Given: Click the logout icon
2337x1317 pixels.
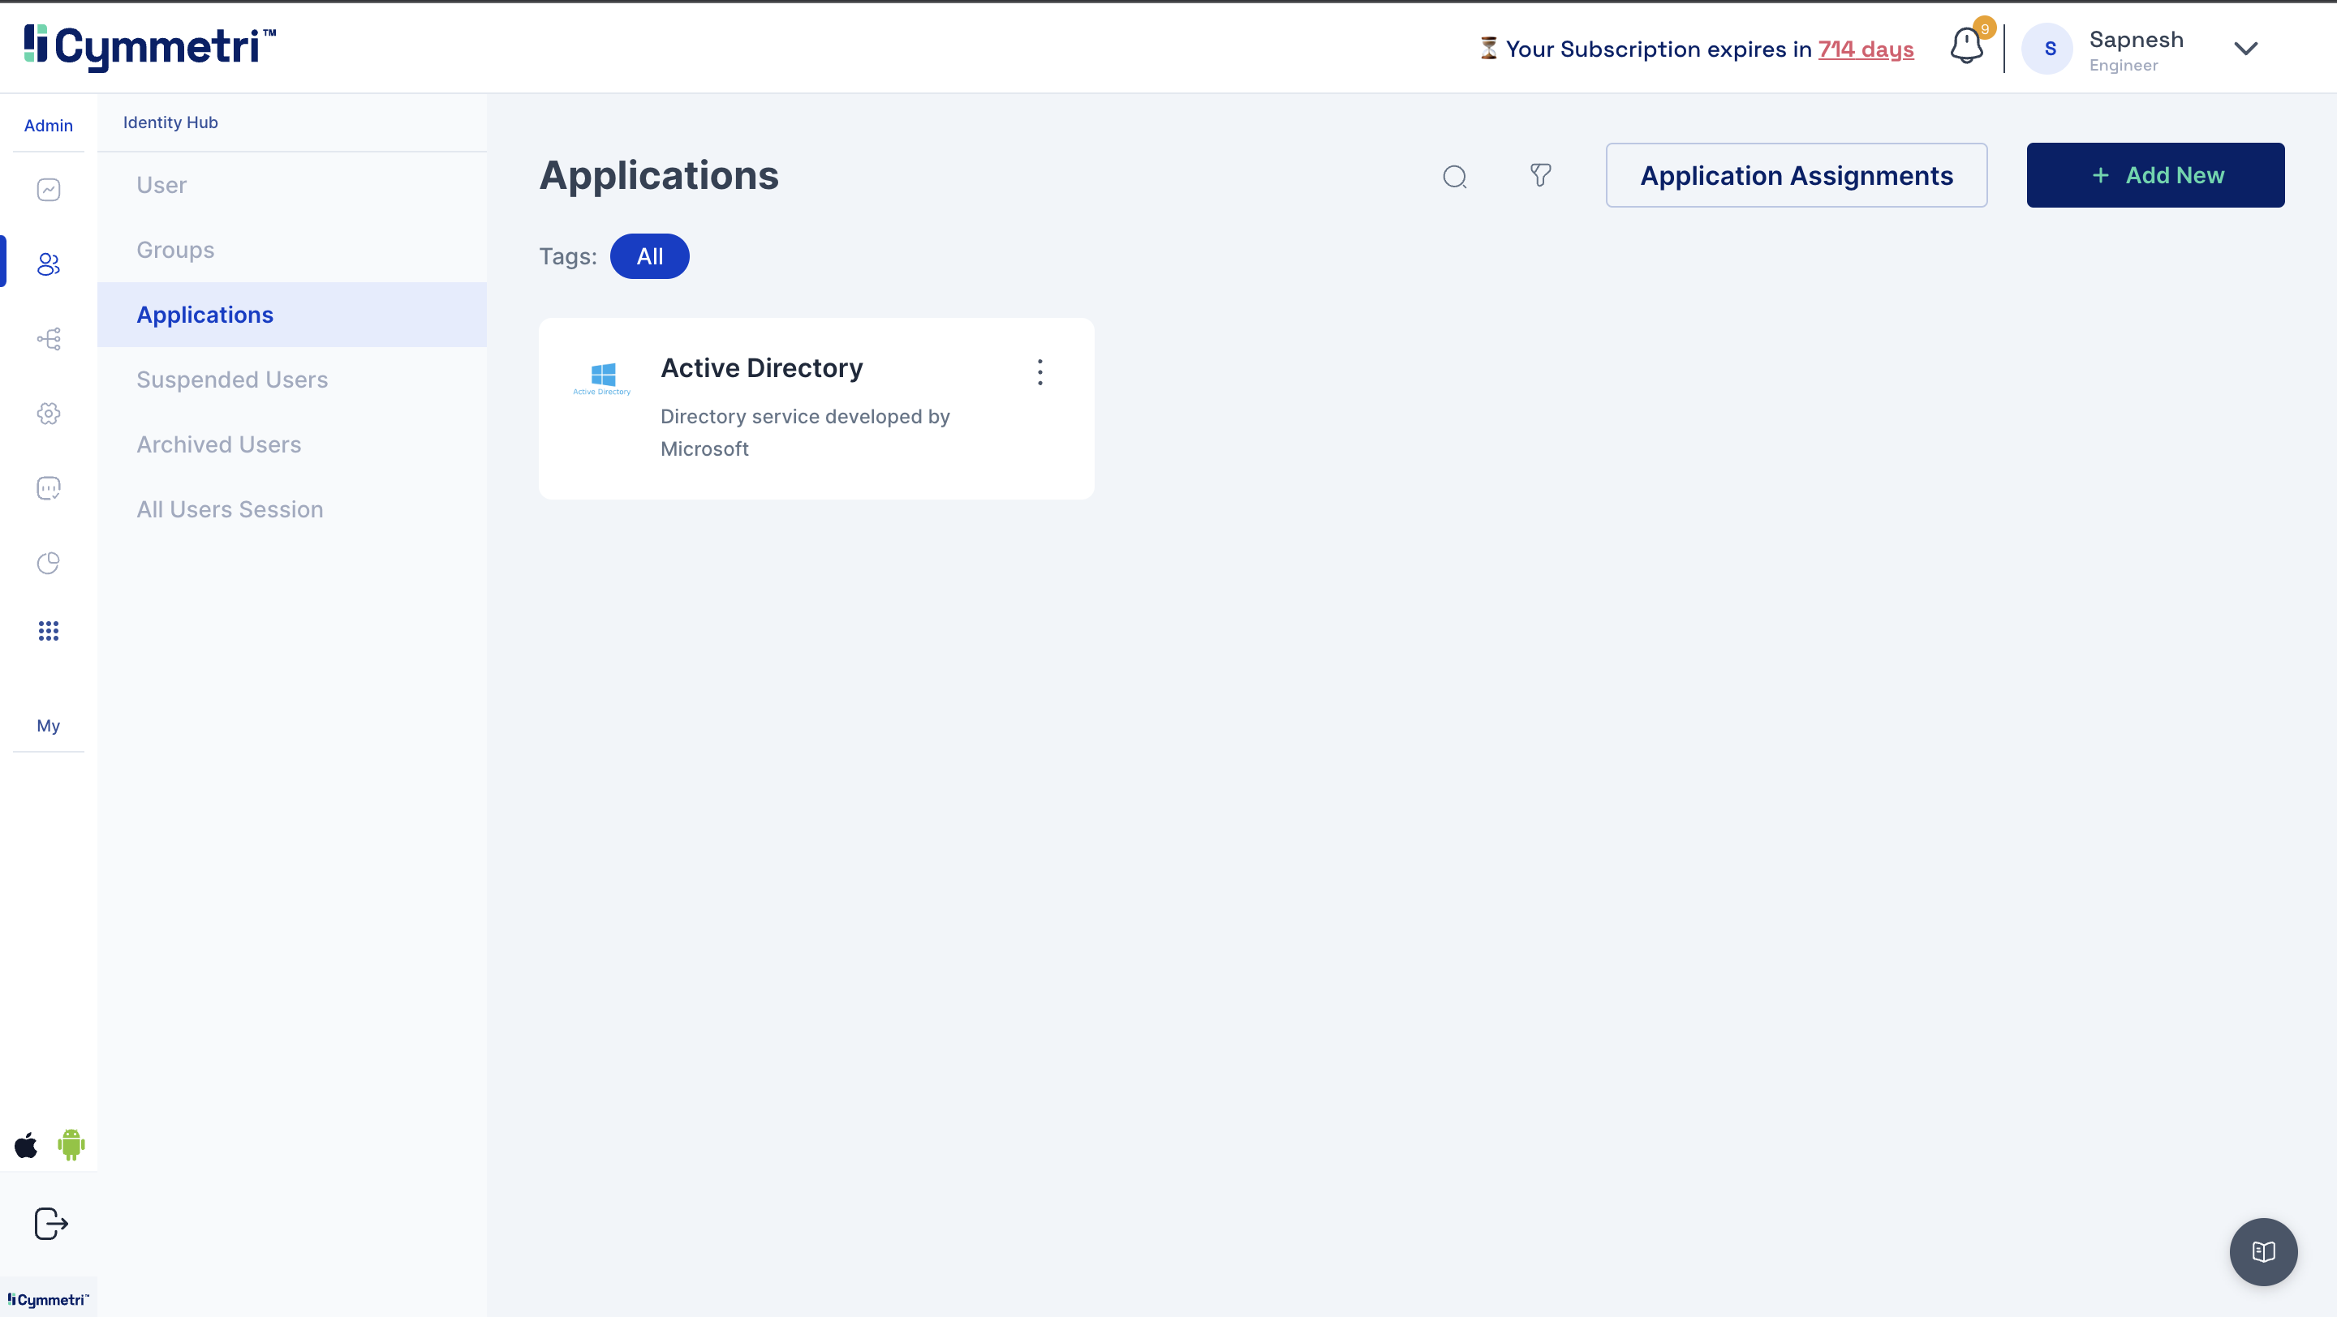Looking at the screenshot, I should tap(51, 1224).
